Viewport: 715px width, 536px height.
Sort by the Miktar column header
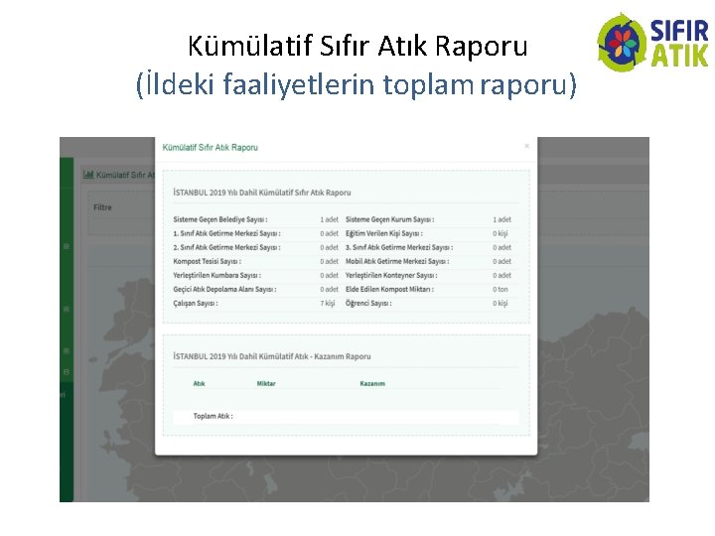click(x=266, y=383)
